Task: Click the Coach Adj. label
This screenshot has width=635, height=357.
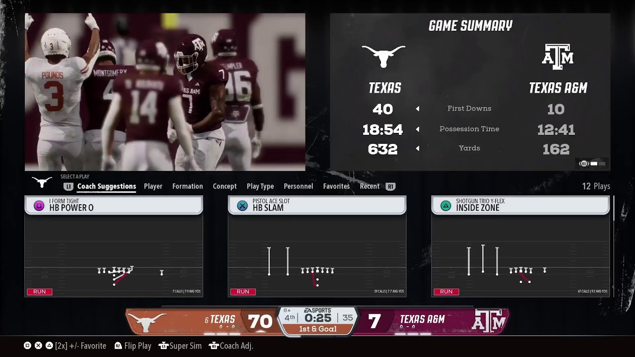Action: point(237,346)
